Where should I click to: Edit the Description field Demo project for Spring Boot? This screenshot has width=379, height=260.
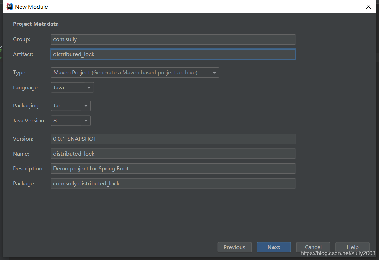(173, 169)
